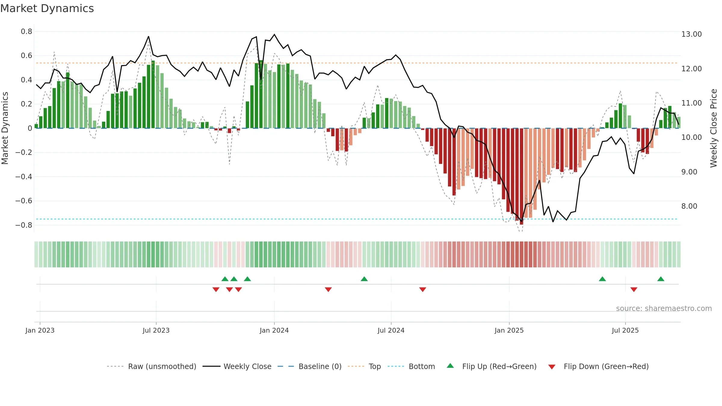Click the Market Dynamics chart title
This screenshot has height=406, width=722.
tap(47, 8)
